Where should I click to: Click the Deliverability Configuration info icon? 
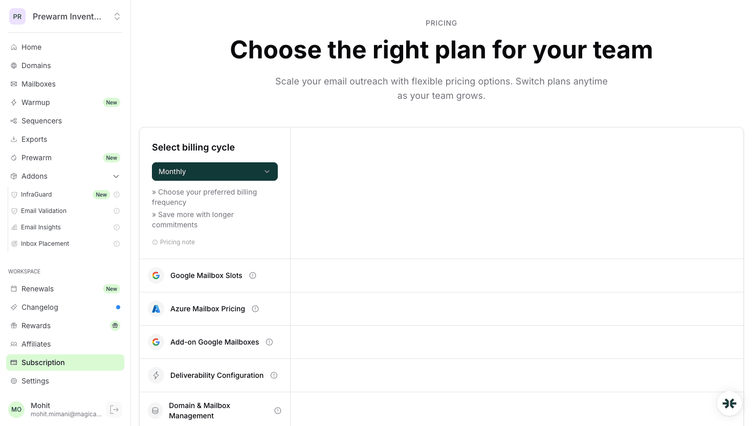pyautogui.click(x=274, y=375)
